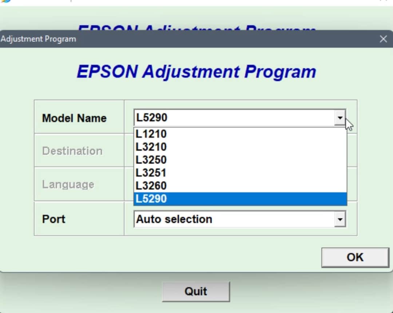
Task: Click the EPSON Adjustment Program heading
Action: [196, 71]
